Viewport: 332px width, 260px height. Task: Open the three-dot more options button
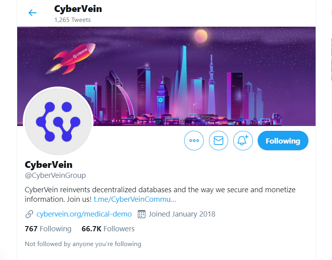click(194, 141)
